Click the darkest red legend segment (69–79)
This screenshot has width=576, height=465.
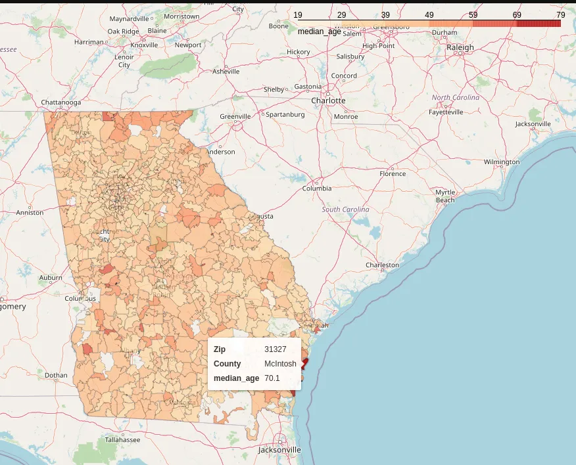pyautogui.click(x=539, y=24)
